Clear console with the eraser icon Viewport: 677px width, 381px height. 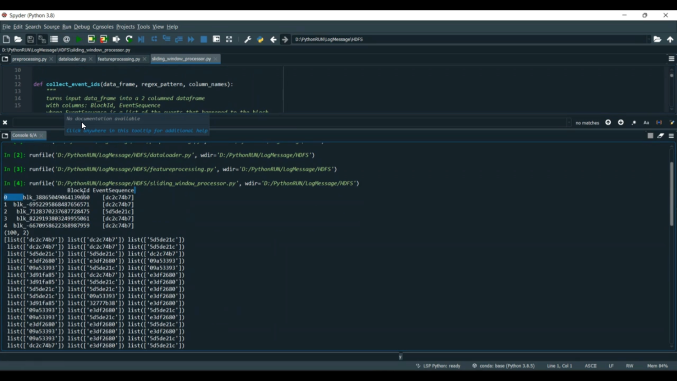pos(661,136)
